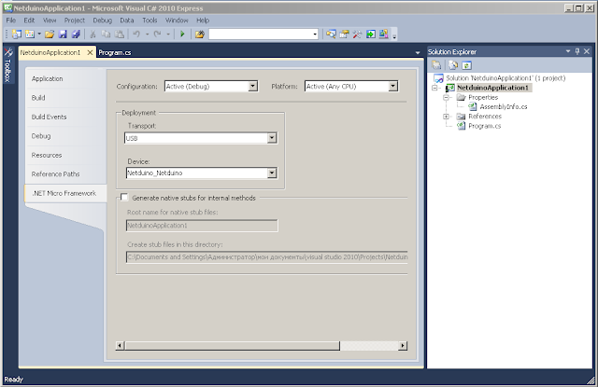Open the Project menu
The width and height of the screenshot is (598, 387).
(x=75, y=21)
